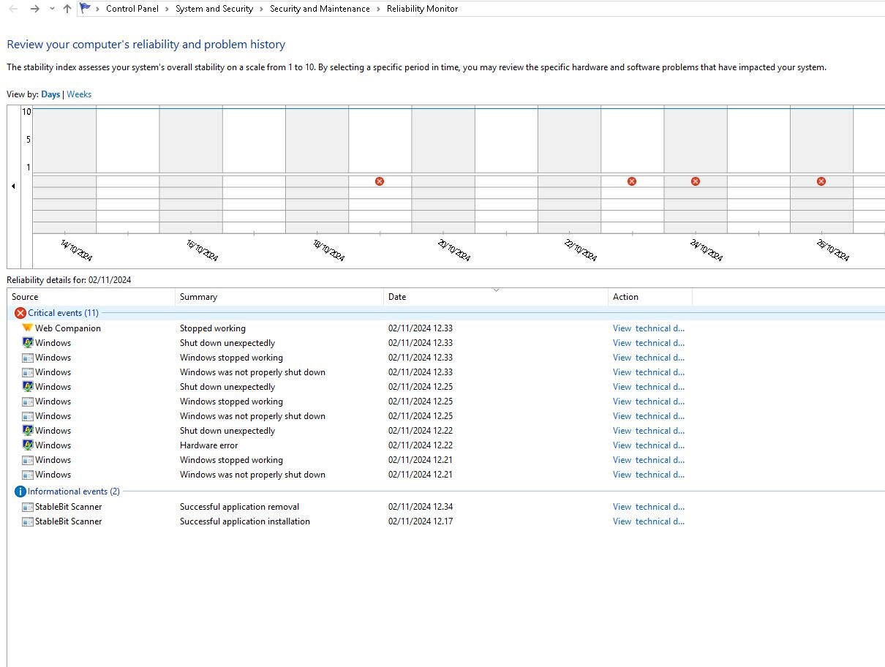View technical details for StableBit Scanner installation
Viewport: 885px width, 667px height.
pyautogui.click(x=649, y=521)
